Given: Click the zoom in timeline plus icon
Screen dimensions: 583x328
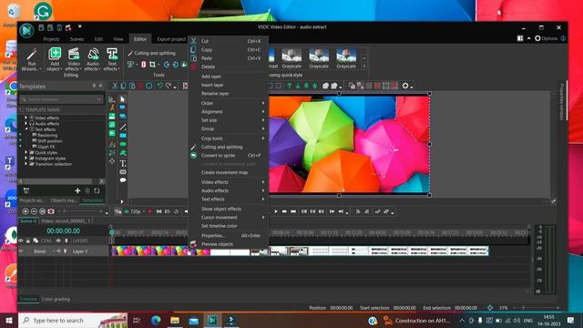Looking at the screenshot, I should click(26, 211).
